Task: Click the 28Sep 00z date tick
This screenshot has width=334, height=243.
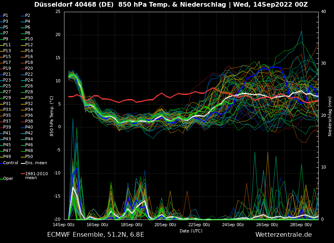Action: point(301,225)
